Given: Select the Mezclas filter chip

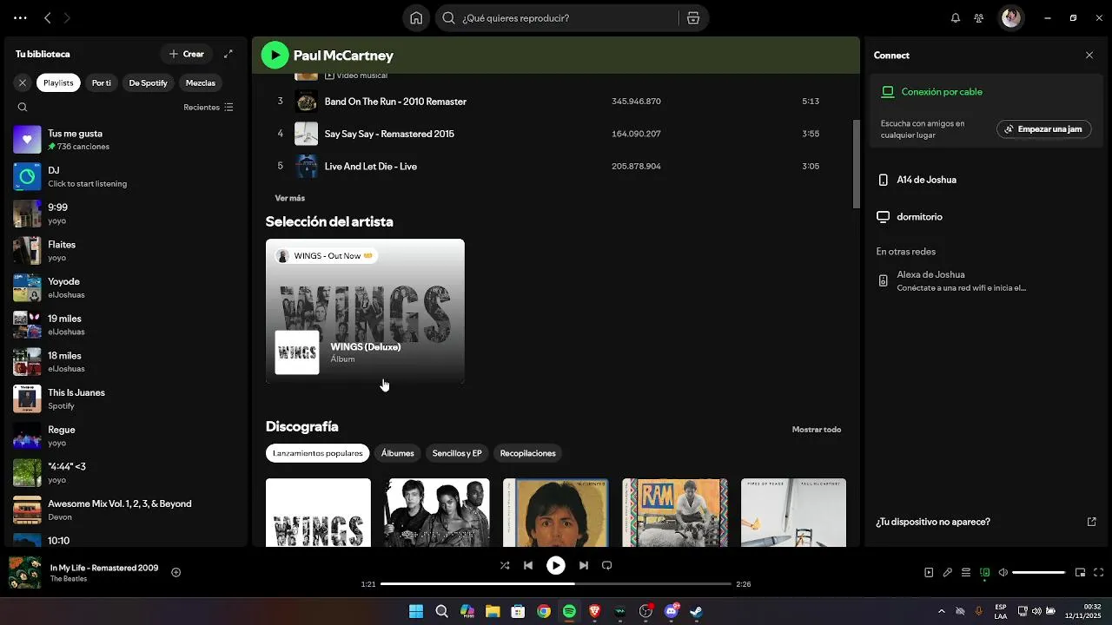Looking at the screenshot, I should 201,83.
